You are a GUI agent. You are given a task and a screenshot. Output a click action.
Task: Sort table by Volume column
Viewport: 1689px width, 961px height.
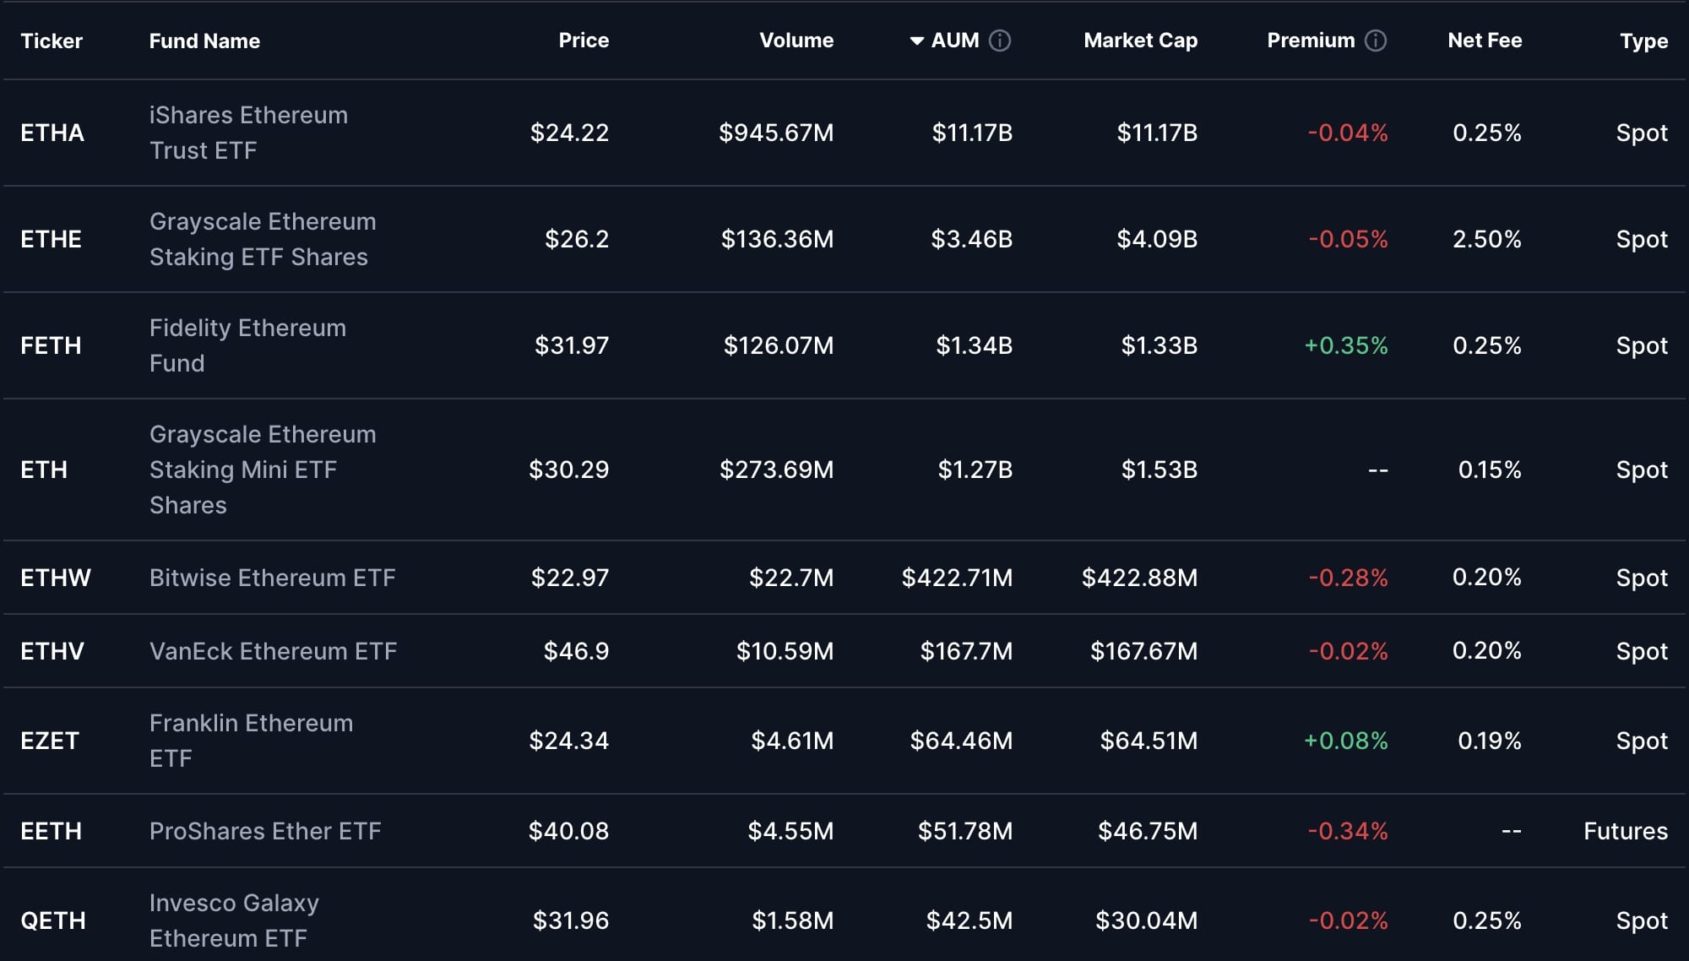(x=796, y=41)
